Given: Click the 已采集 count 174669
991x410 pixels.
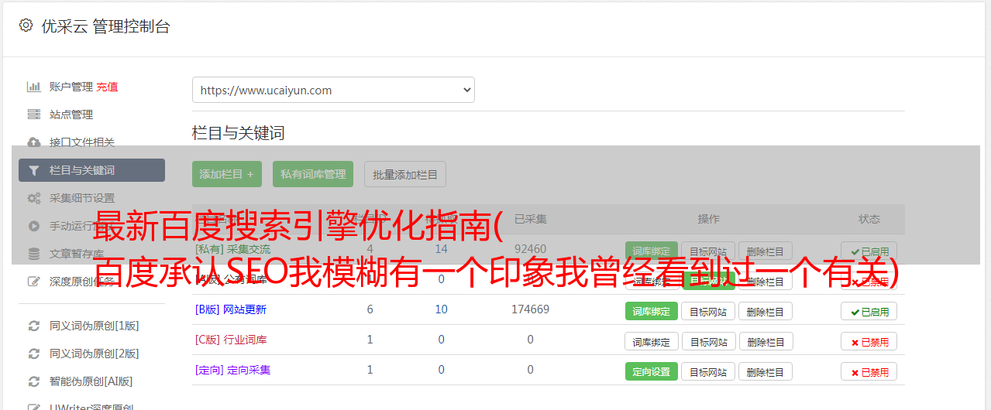Looking at the screenshot, I should click(530, 309).
